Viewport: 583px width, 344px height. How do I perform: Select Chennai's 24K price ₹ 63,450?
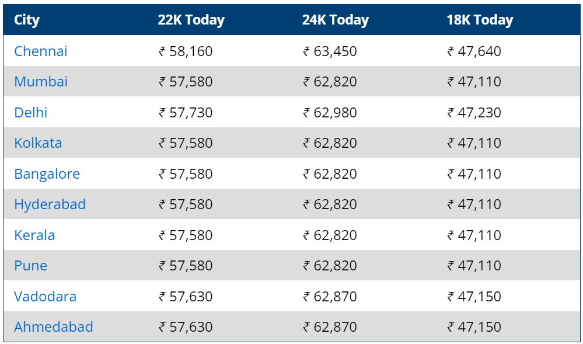click(330, 51)
